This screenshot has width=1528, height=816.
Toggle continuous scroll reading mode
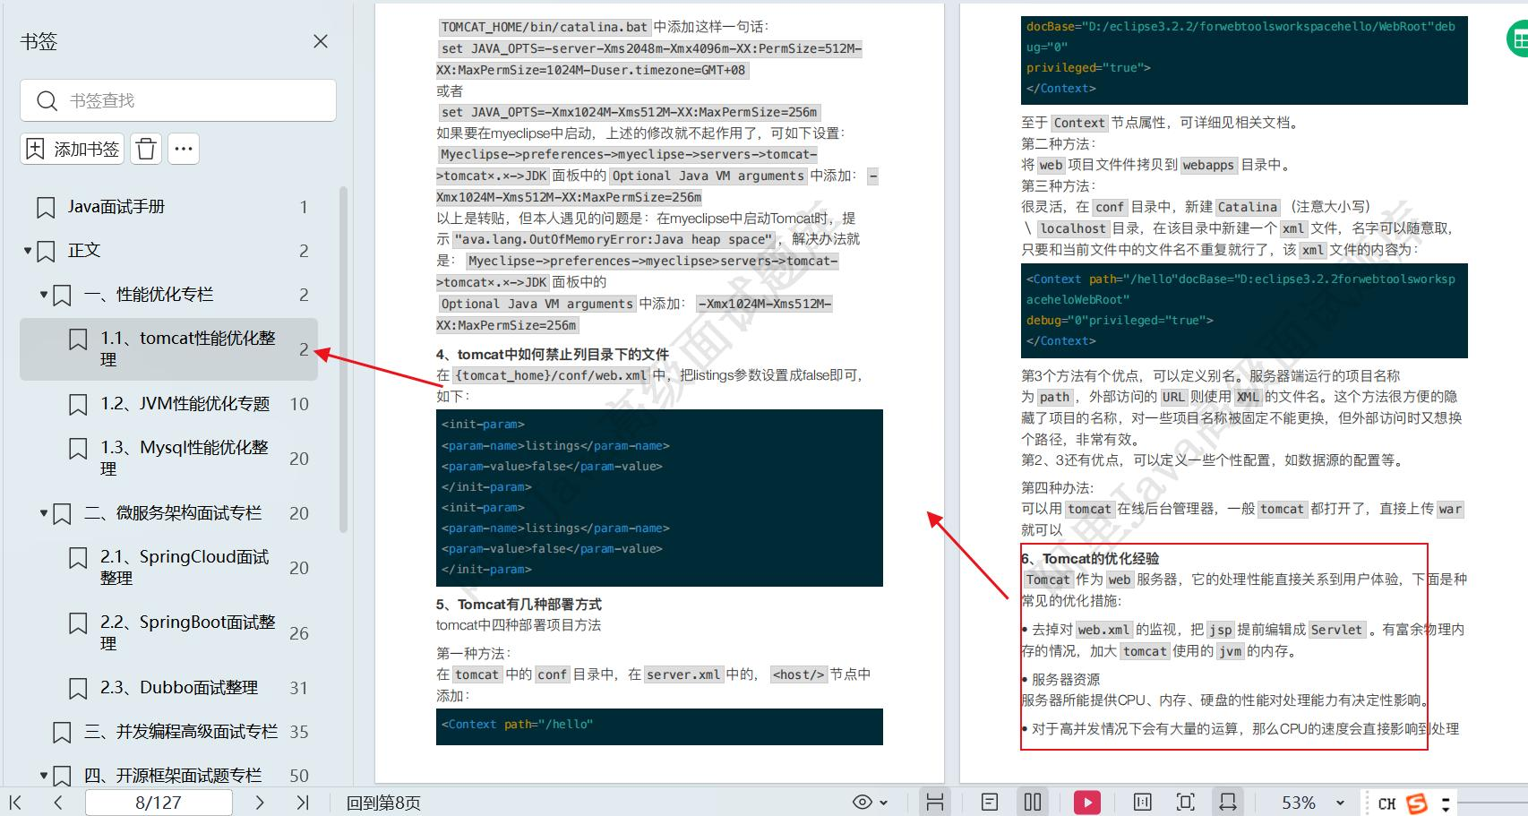(935, 803)
